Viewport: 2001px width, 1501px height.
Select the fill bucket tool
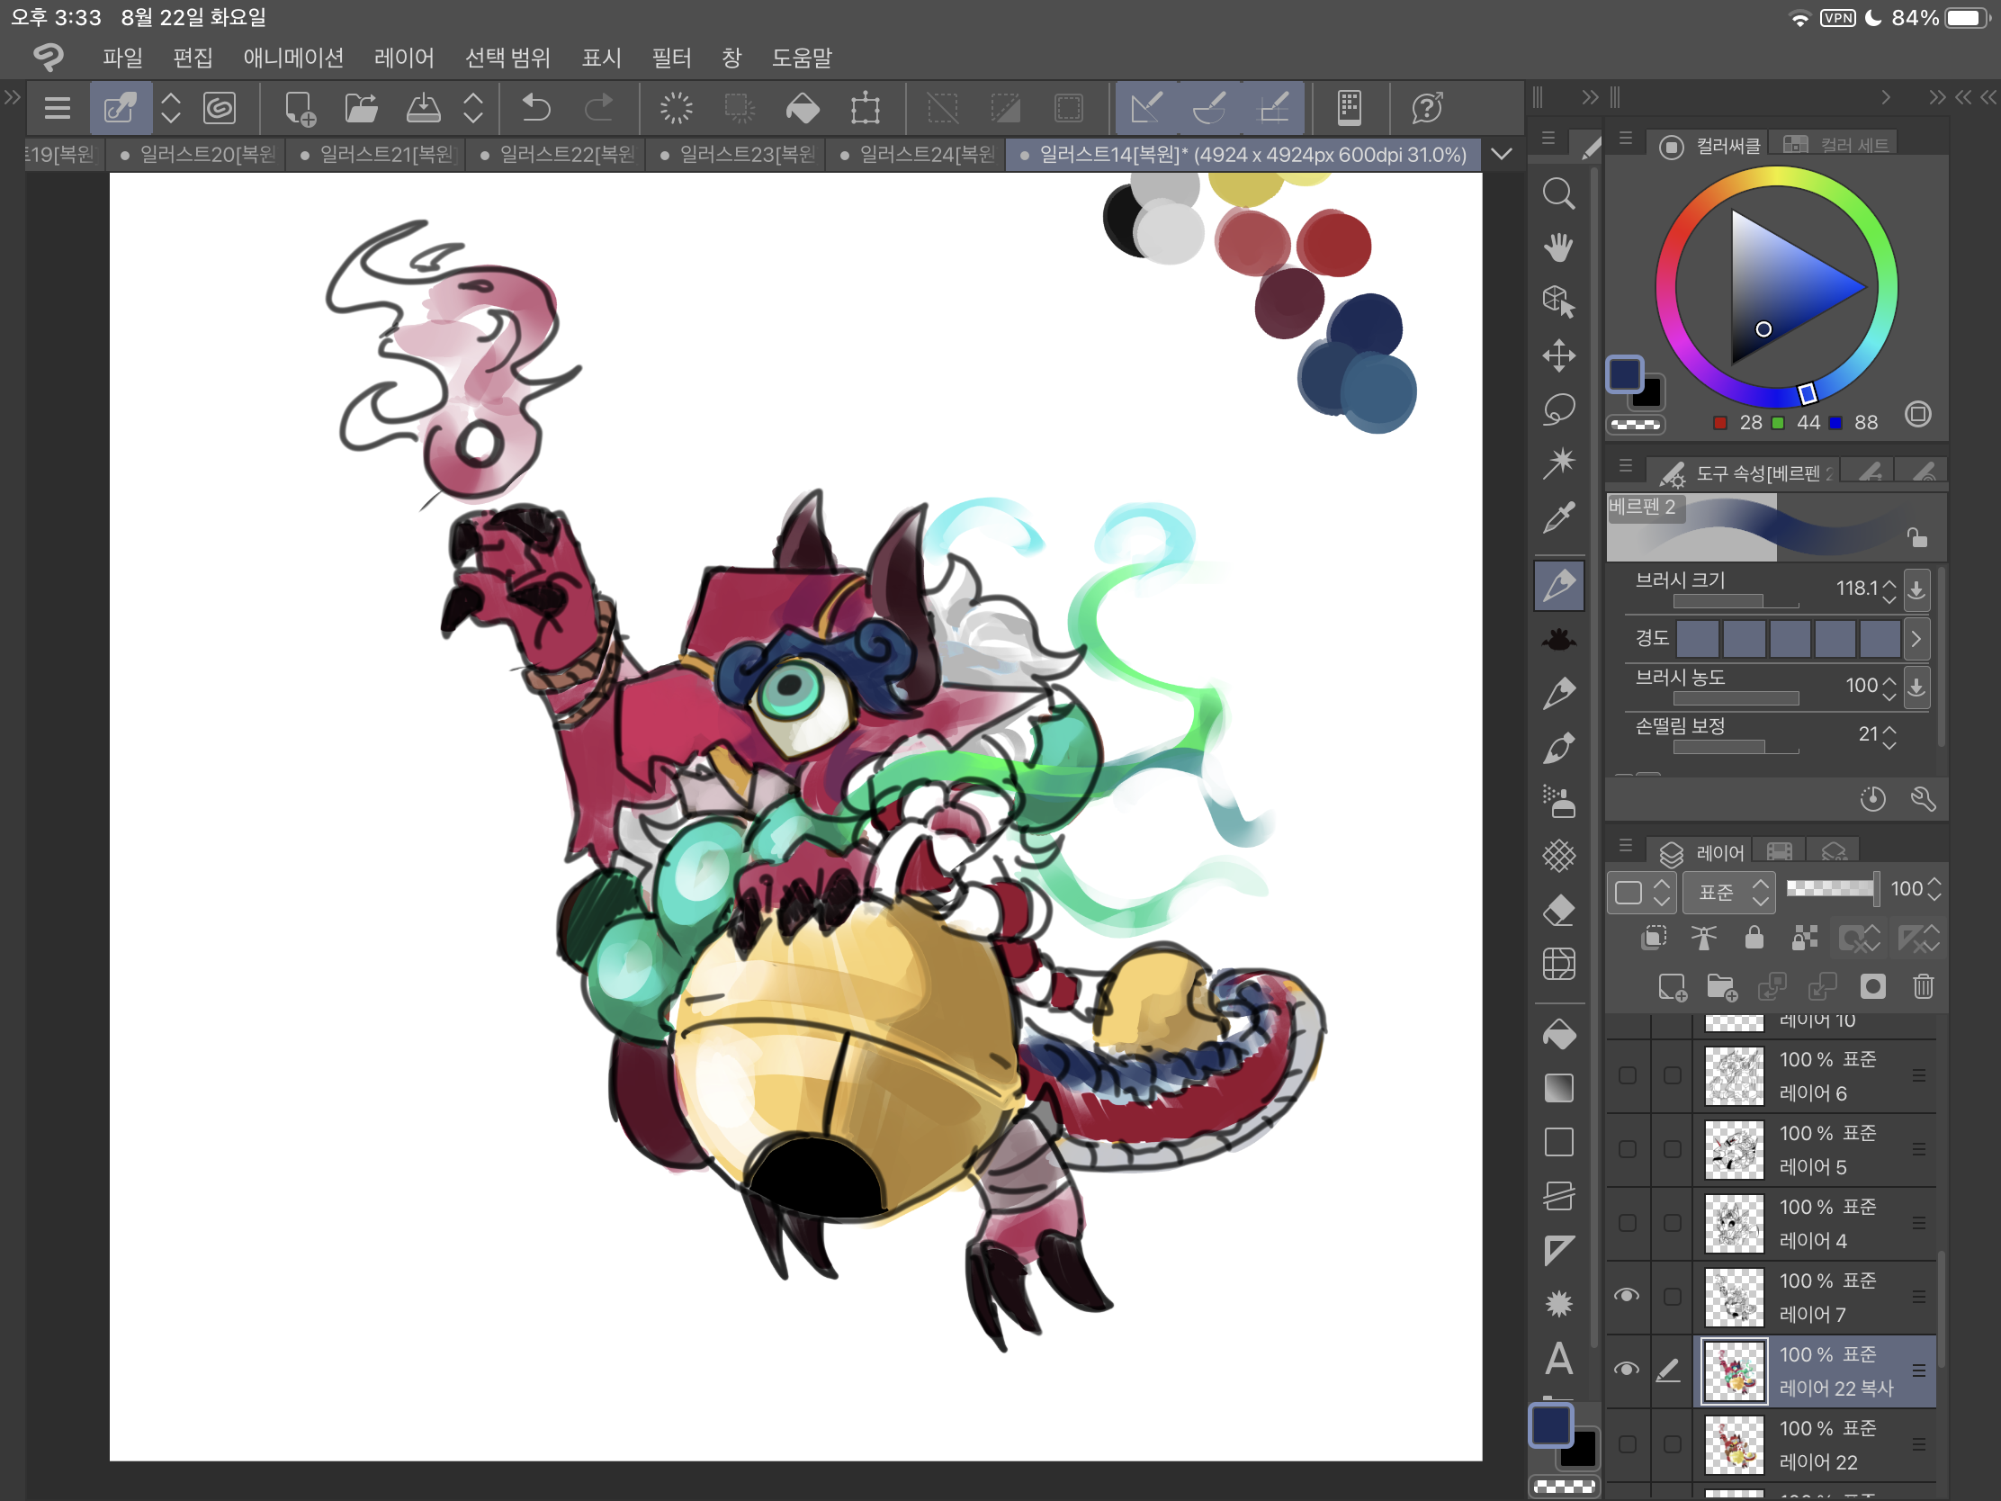click(x=1557, y=1034)
